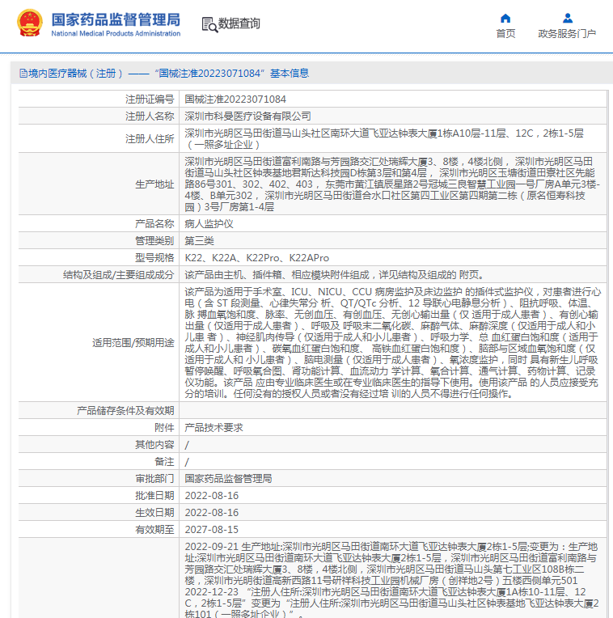
Task: Select the 注册人住所 label
Action: (x=150, y=139)
